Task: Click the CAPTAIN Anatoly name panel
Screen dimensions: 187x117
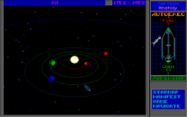Action: (168, 6)
